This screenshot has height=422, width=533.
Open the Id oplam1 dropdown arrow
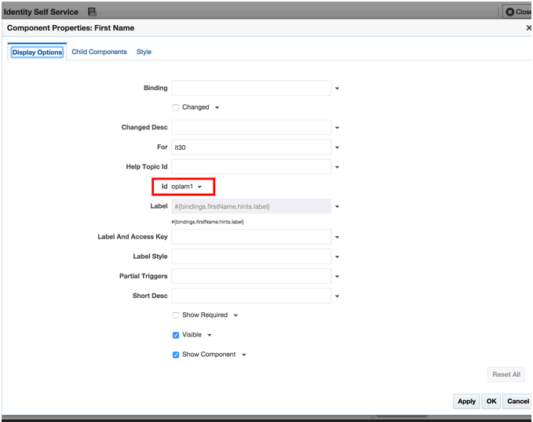point(200,187)
